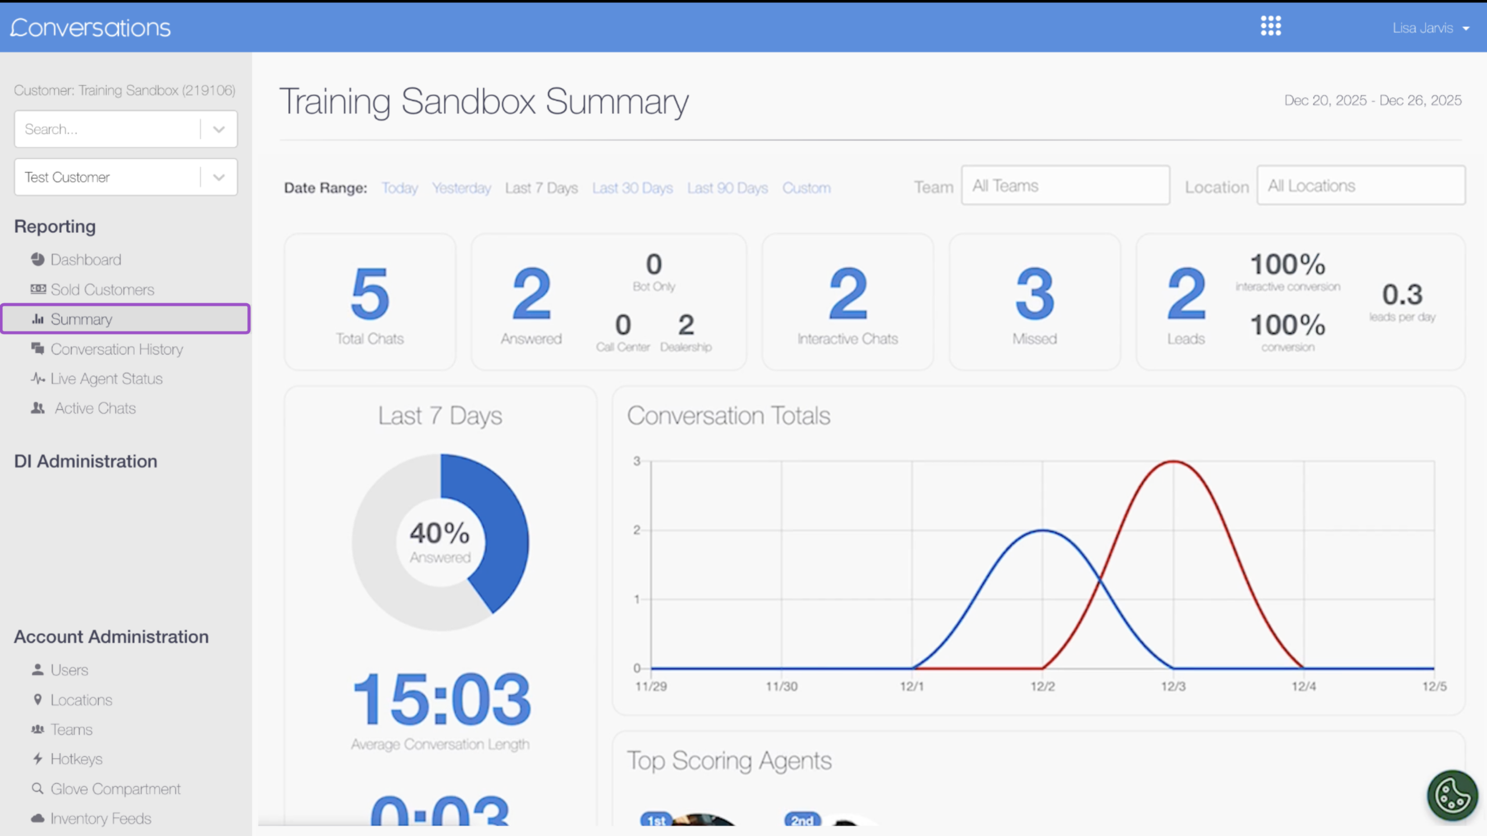
Task: Select the Today date range
Action: pyautogui.click(x=400, y=188)
